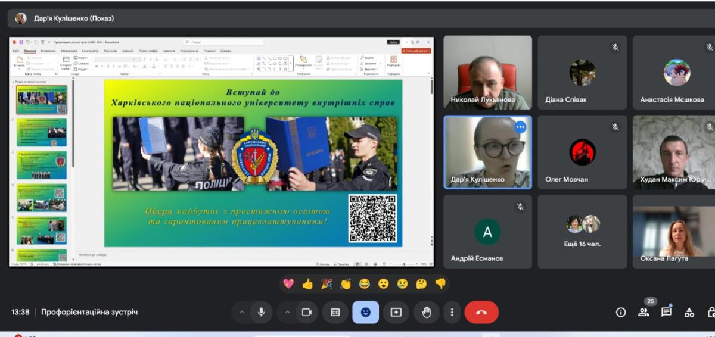
Task: Expand video settings arrow beside camera
Action: [x=287, y=312]
